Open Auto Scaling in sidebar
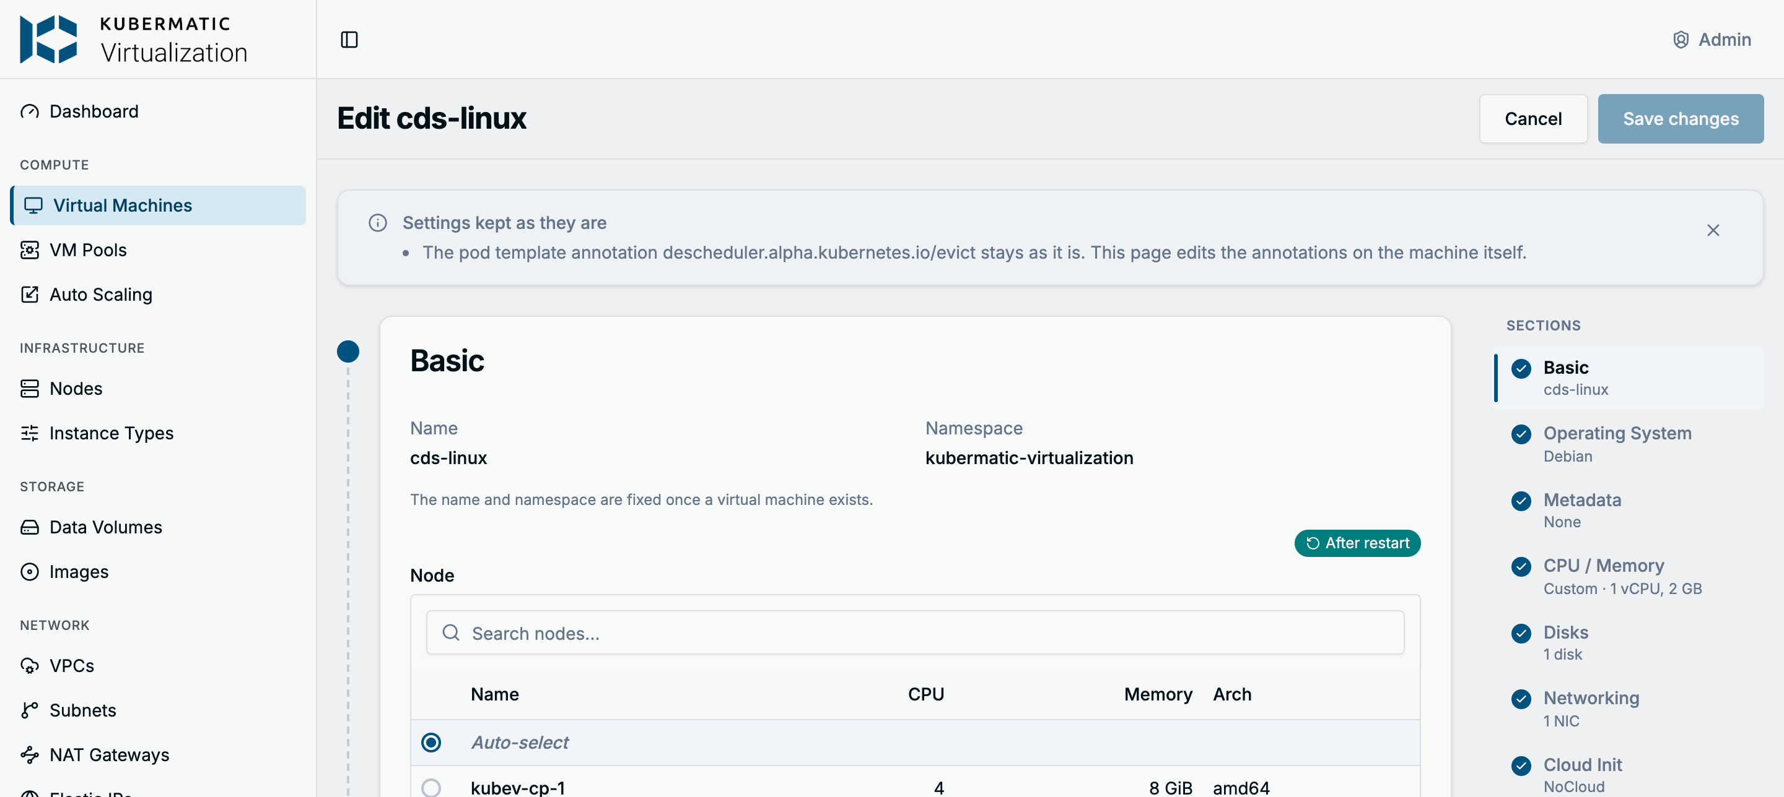This screenshot has height=797, width=1784. tap(158, 295)
